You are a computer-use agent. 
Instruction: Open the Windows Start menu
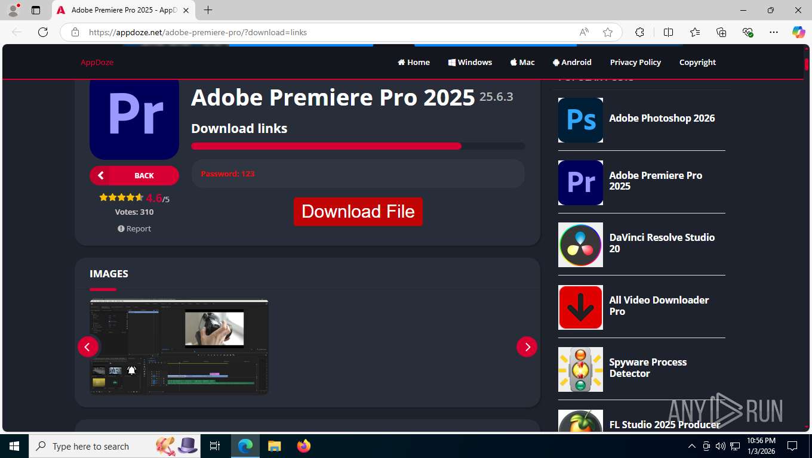tap(14, 446)
